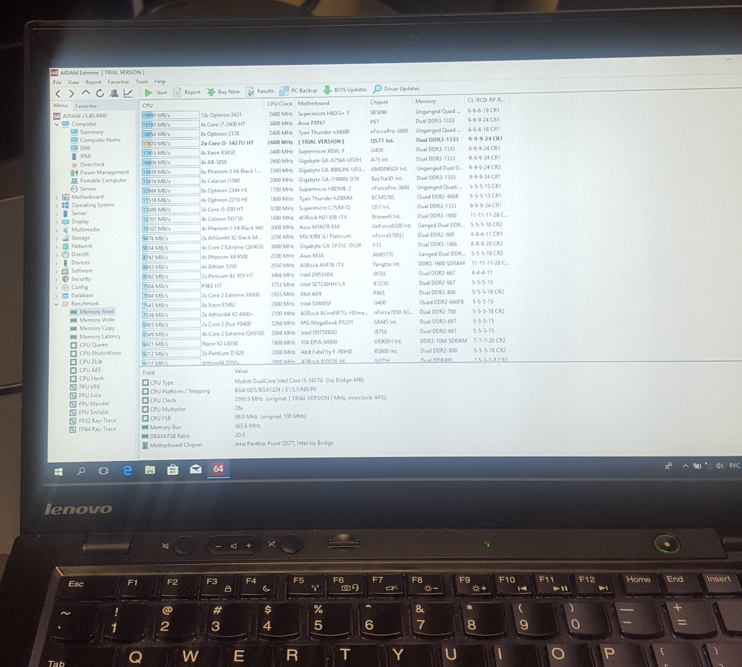742x667 pixels.
Task: Select CPU AES benchmark
Action: click(85, 370)
